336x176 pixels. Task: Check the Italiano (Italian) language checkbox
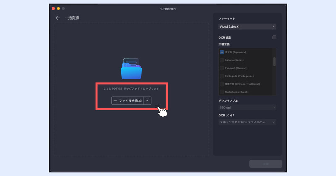[x=222, y=60]
